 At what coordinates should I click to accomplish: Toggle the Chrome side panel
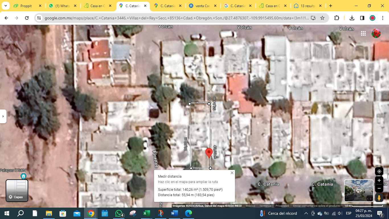362,18
